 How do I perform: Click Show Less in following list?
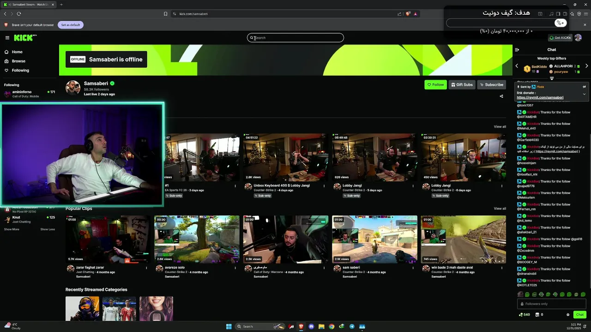[x=48, y=230]
